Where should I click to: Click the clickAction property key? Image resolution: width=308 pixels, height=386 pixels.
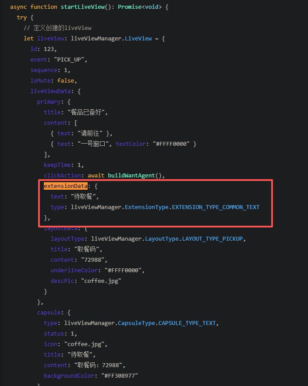click(62, 176)
